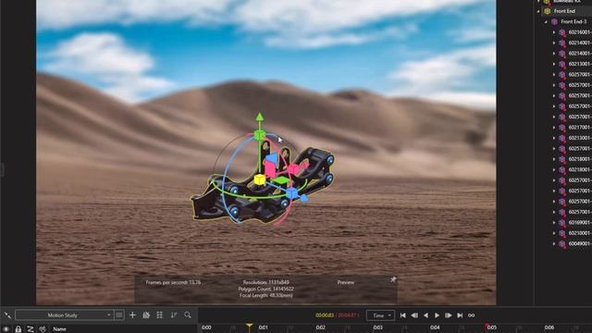
Task: Toggle loop playback infinity icon
Action: tap(471, 315)
